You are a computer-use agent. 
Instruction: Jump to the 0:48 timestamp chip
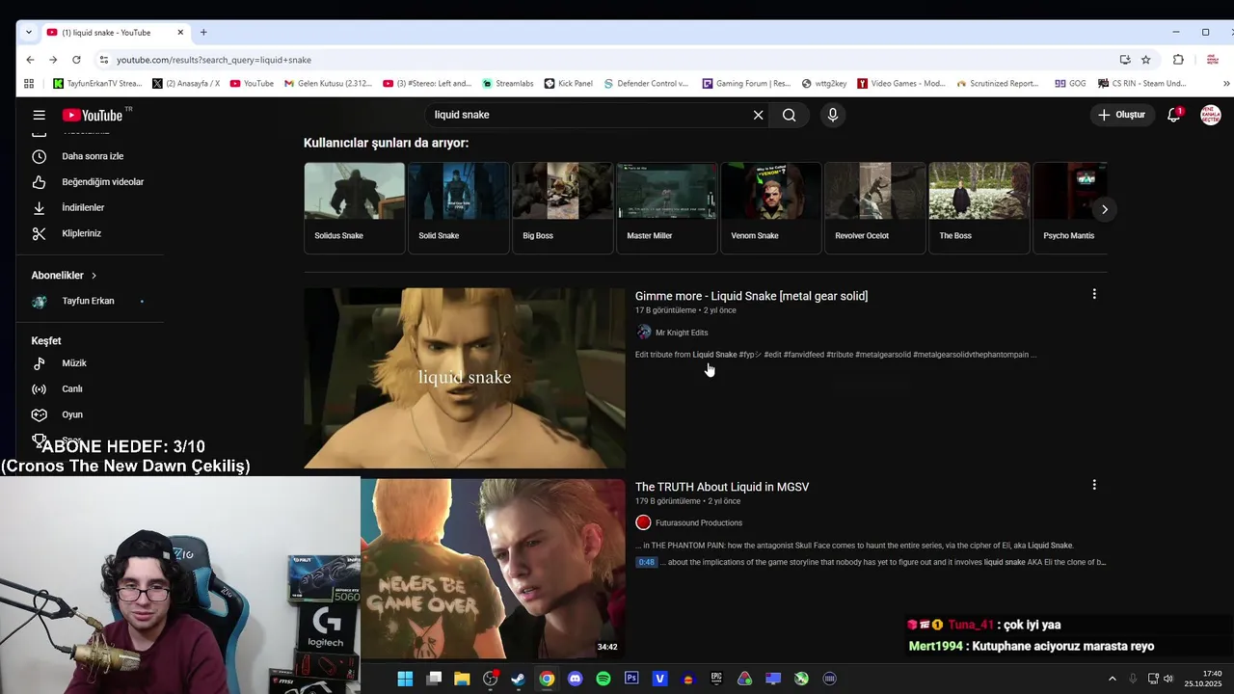tap(646, 562)
